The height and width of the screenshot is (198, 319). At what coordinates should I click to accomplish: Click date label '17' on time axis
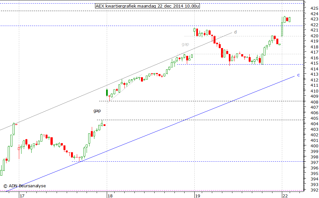(22, 196)
